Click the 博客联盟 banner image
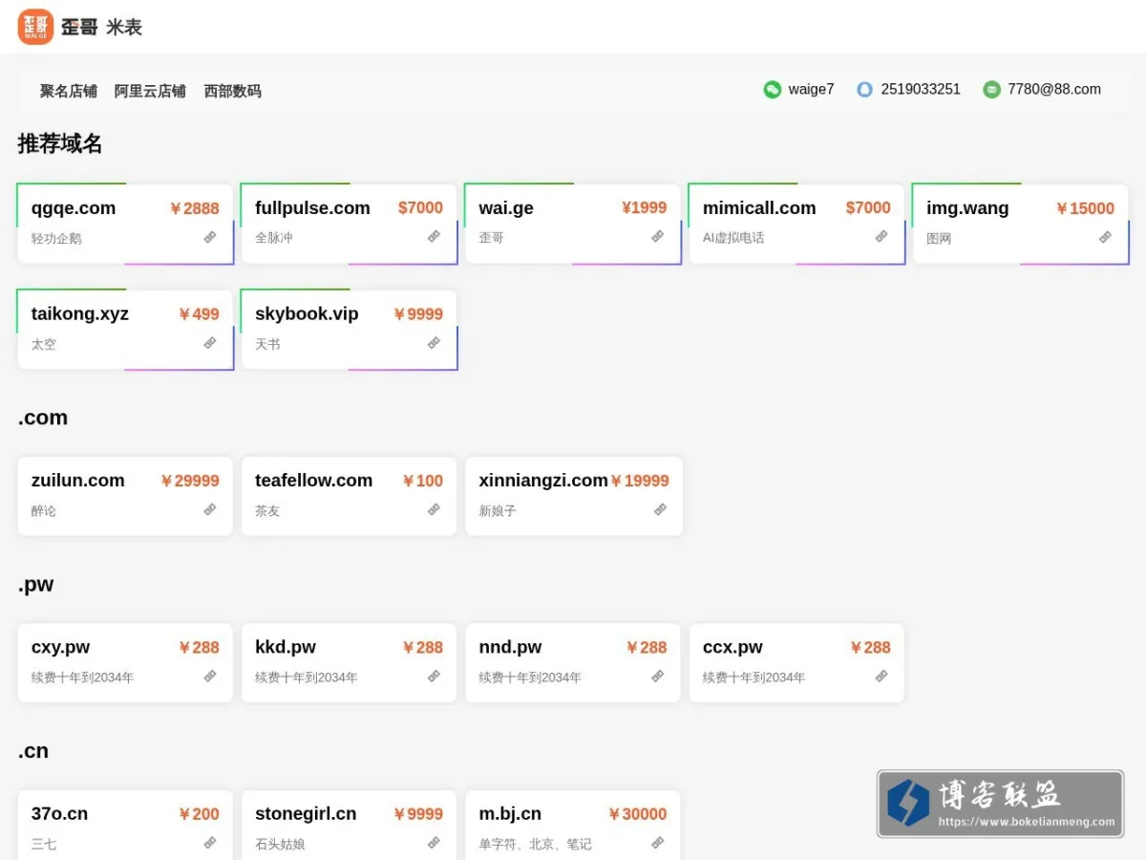Image resolution: width=1146 pixels, height=860 pixels. coord(1000,804)
